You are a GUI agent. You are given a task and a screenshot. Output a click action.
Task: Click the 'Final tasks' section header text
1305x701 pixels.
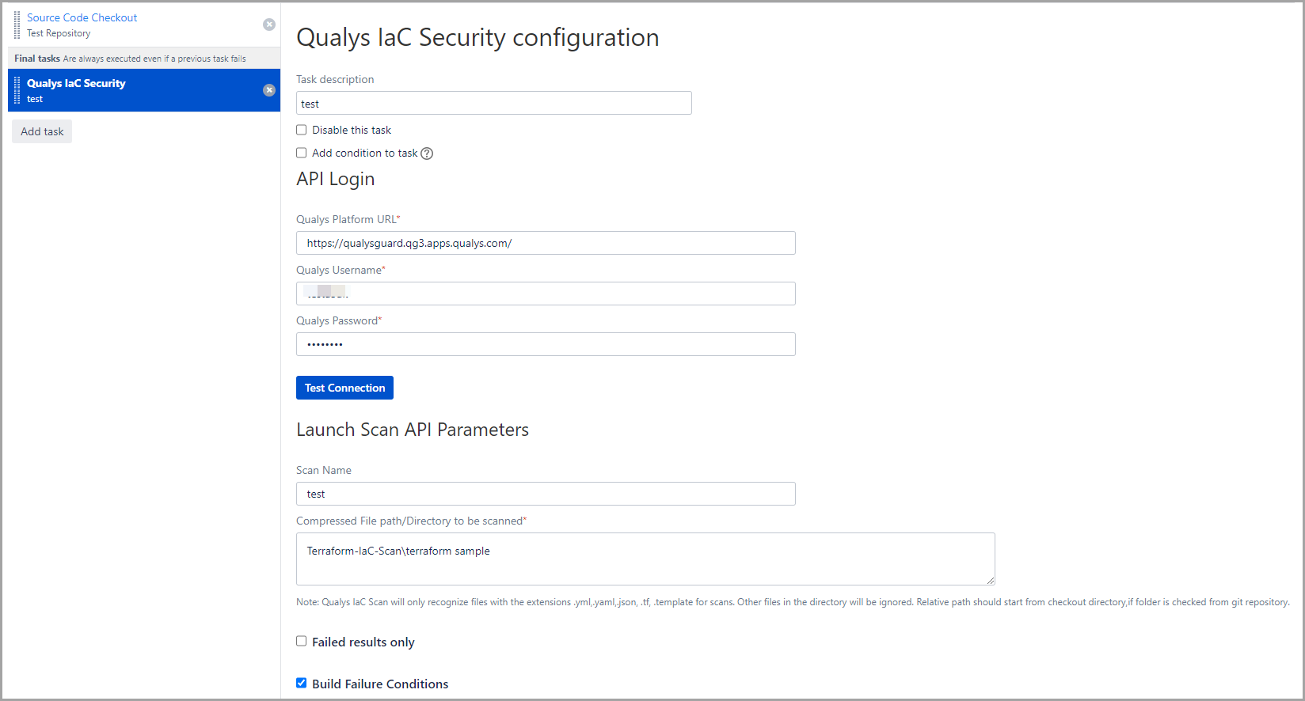click(37, 59)
